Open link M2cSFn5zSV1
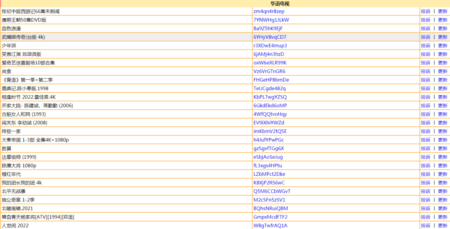The width and height of the screenshot is (450, 229). click(269, 200)
